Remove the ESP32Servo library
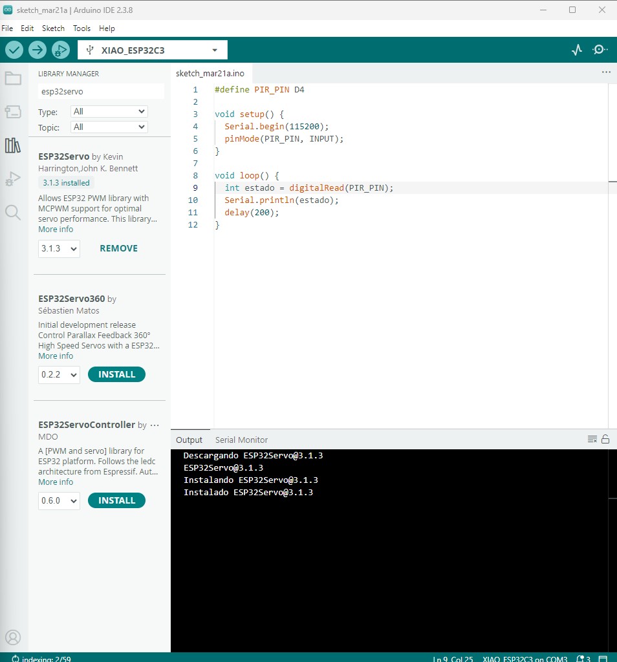 point(118,248)
